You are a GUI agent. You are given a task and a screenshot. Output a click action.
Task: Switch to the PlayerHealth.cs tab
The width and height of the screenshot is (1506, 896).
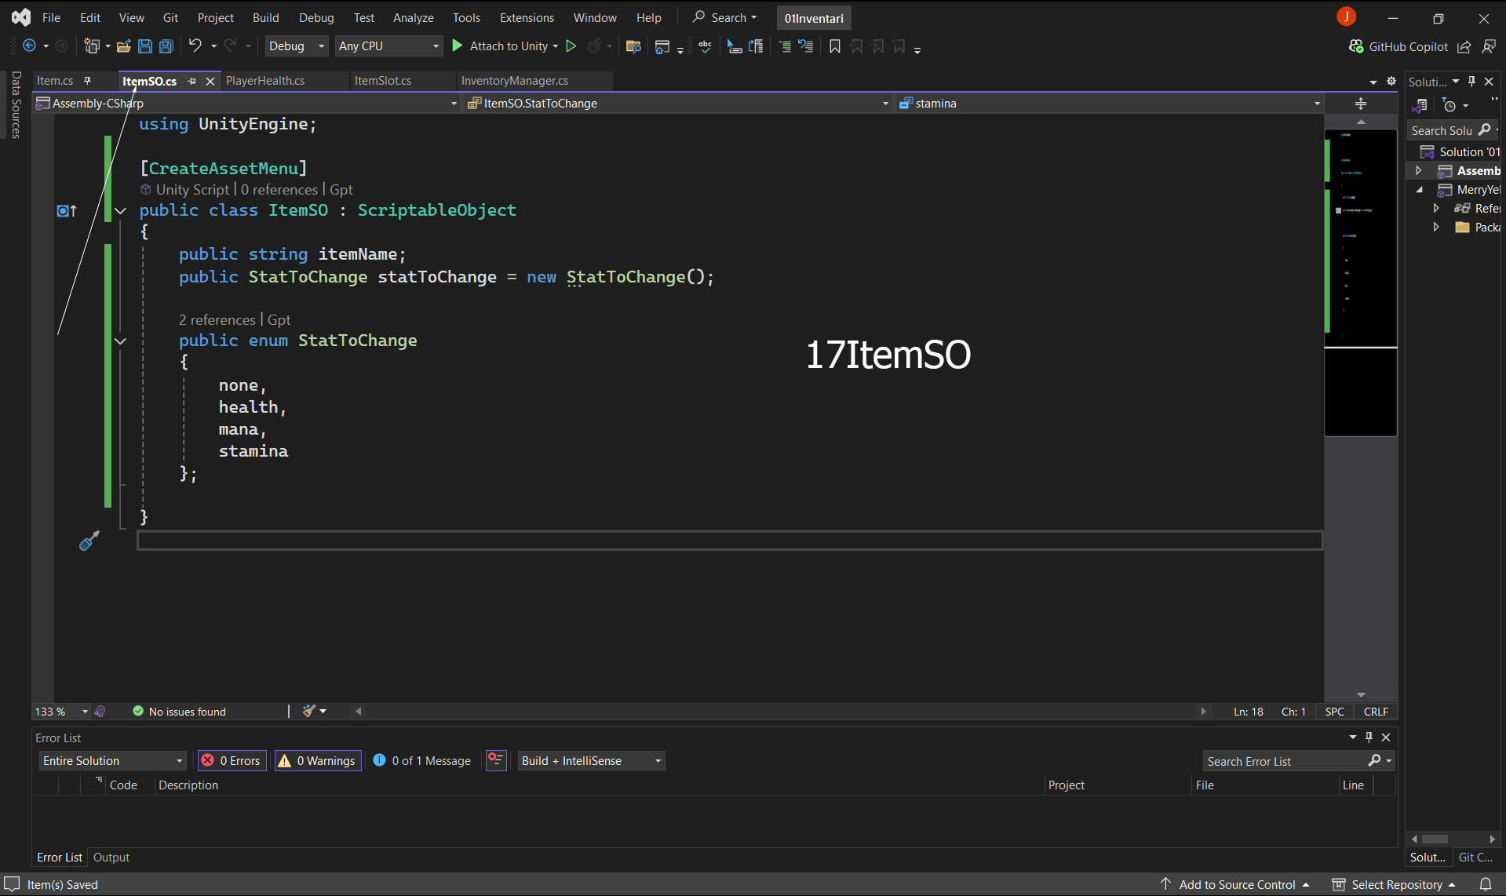[x=265, y=81]
